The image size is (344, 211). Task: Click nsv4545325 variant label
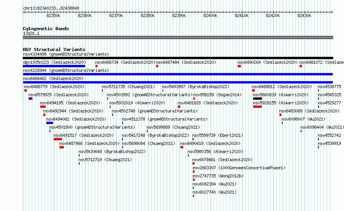pos(330,95)
